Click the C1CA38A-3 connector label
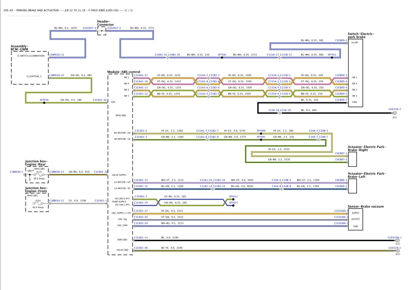This screenshot has height=290, width=411. click(x=341, y=211)
